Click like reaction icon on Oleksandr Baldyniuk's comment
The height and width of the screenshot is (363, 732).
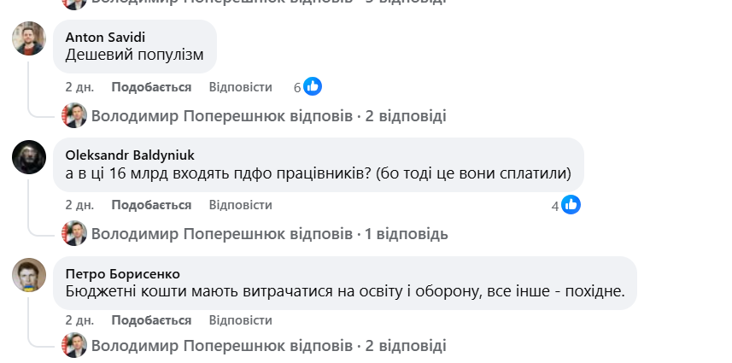(x=571, y=205)
